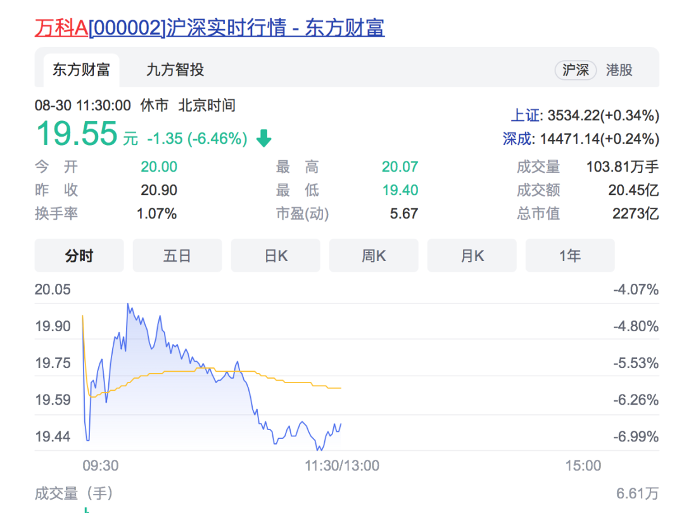Switch chart to 五日 view

click(177, 256)
